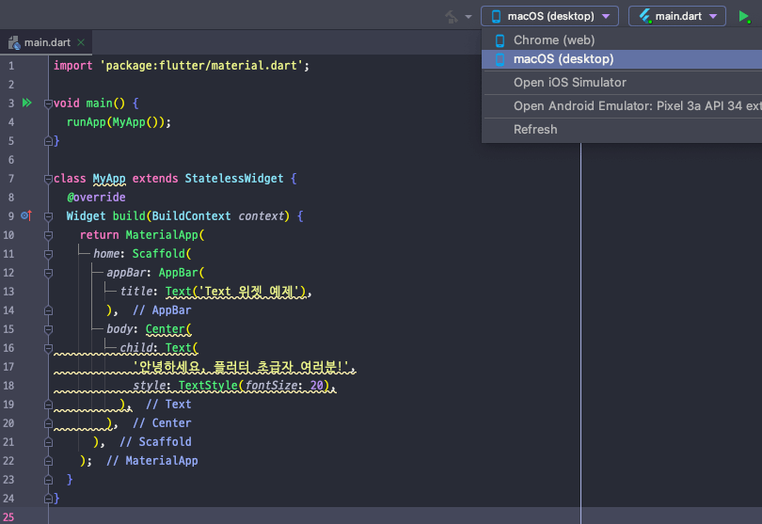Close the main.dart tab
This screenshot has height=524, width=762.
pyautogui.click(x=81, y=42)
